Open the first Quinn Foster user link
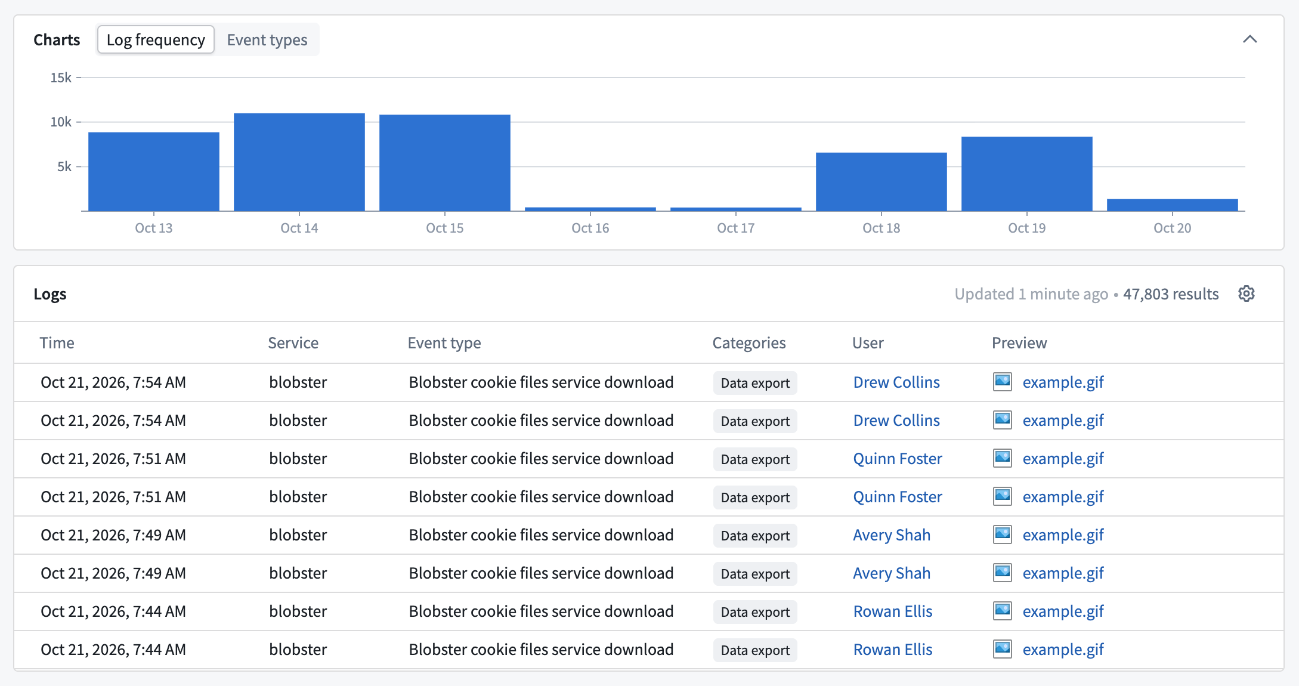 [x=898, y=459]
